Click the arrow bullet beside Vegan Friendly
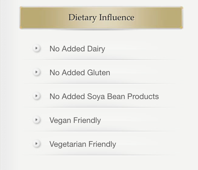198x170 pixels. [37, 120]
